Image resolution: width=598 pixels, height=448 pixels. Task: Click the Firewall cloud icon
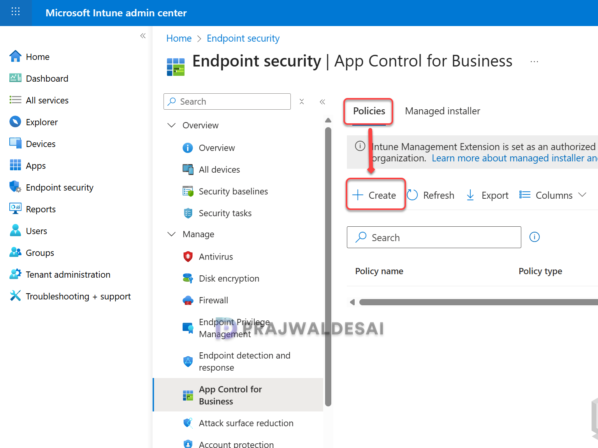coord(188,300)
